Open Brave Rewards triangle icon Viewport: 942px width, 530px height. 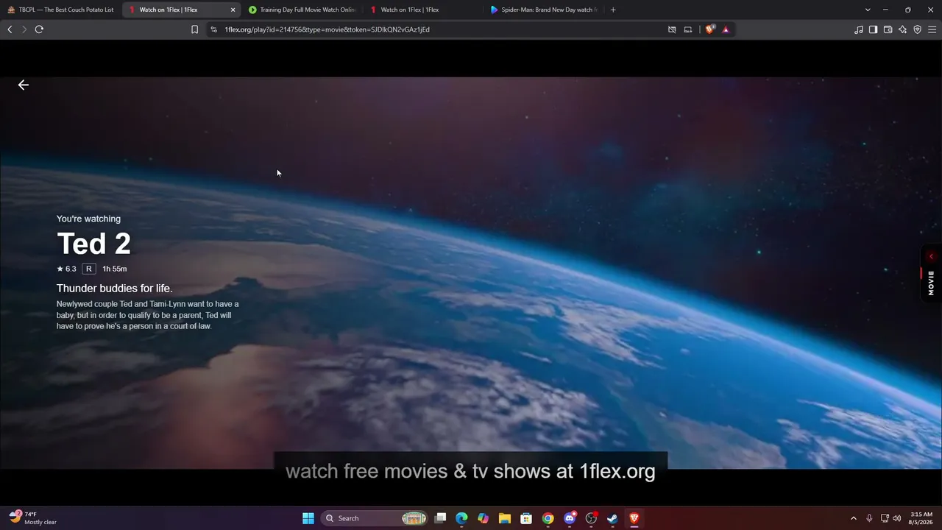click(x=726, y=29)
